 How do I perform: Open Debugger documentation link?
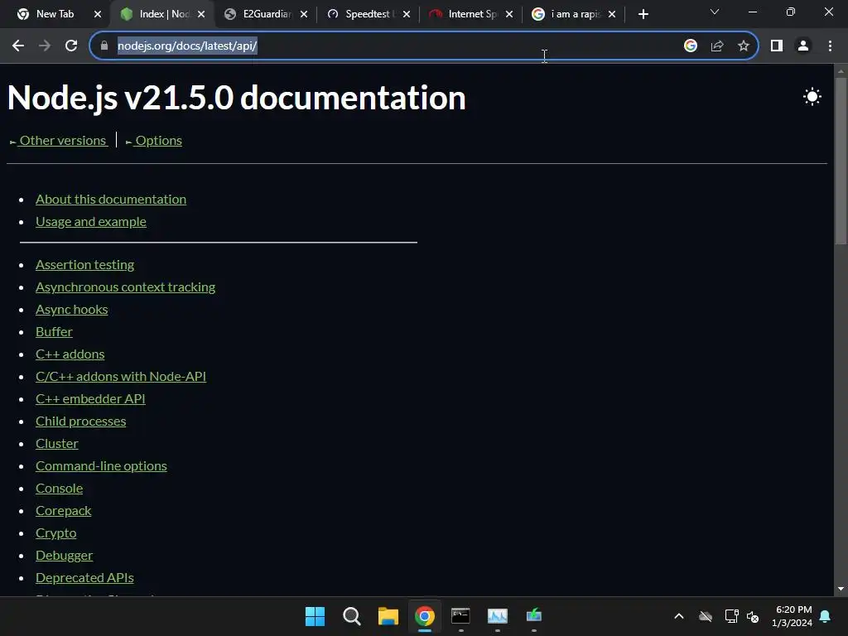tap(64, 556)
